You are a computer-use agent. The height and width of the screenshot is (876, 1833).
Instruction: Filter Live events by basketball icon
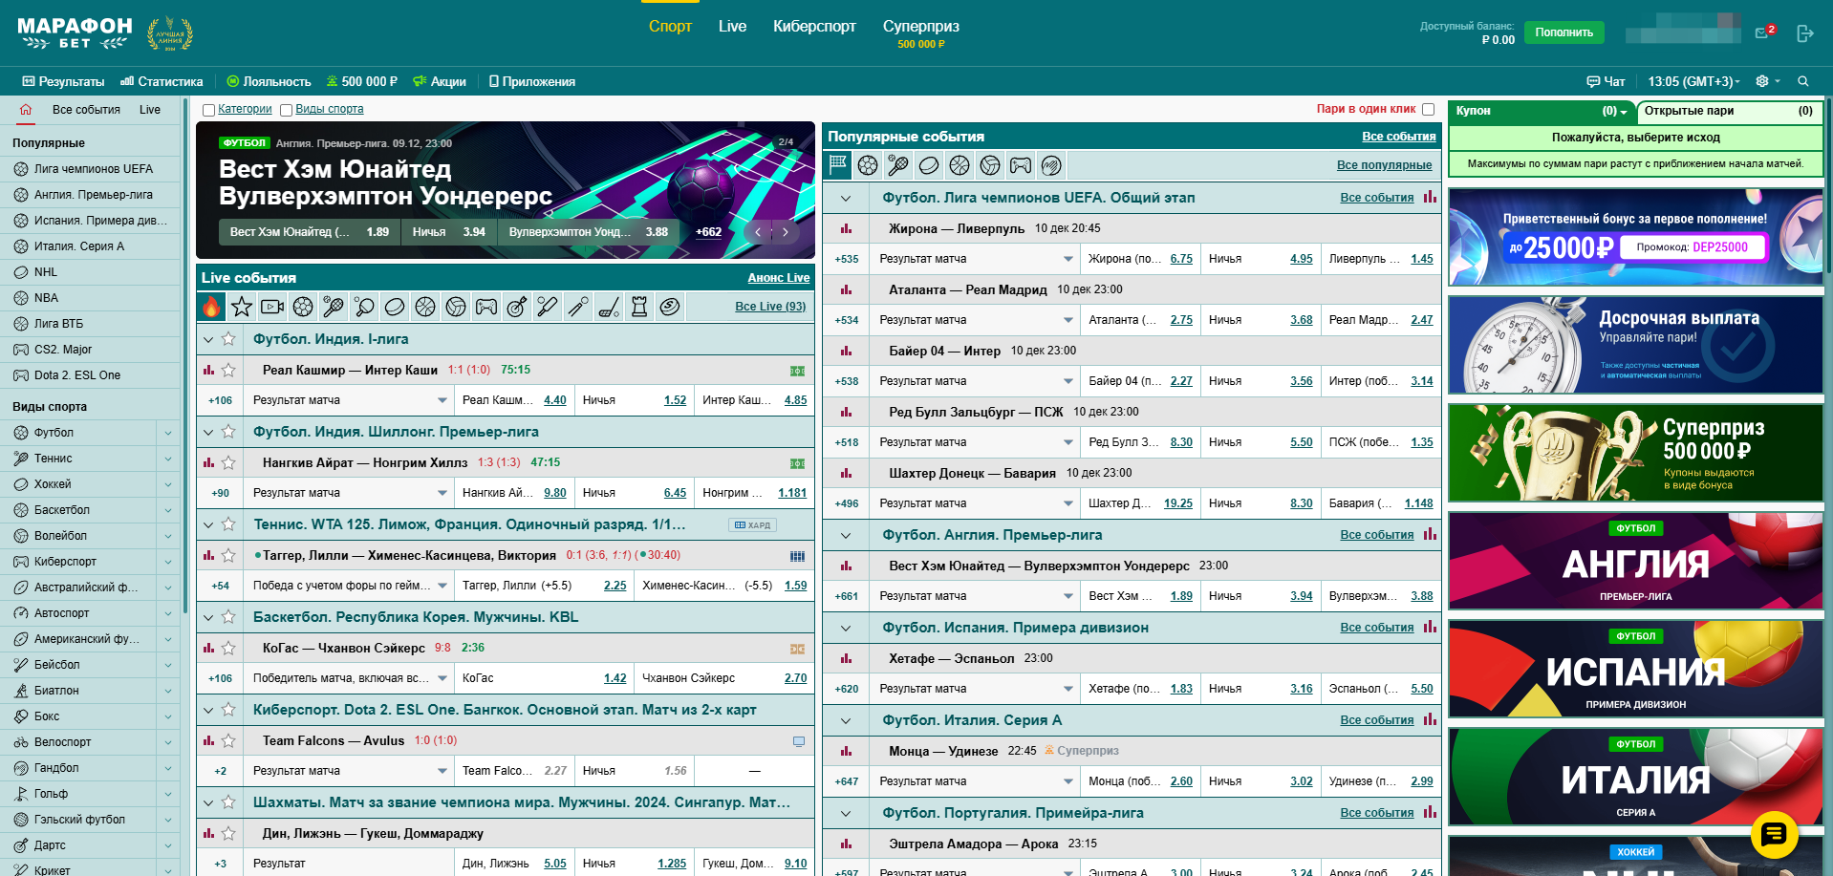(425, 307)
